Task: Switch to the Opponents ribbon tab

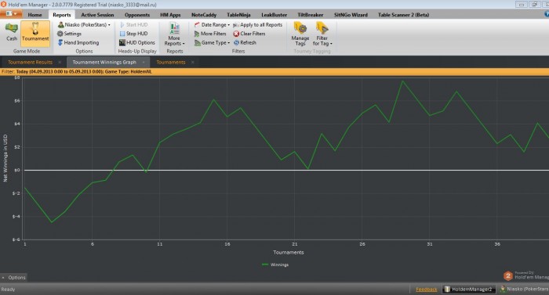Action: pyautogui.click(x=137, y=15)
